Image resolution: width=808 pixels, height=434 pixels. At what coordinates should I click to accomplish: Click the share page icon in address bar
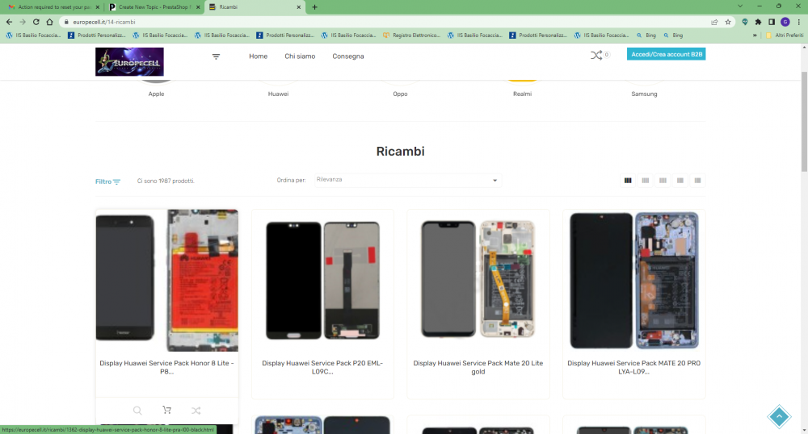(714, 22)
